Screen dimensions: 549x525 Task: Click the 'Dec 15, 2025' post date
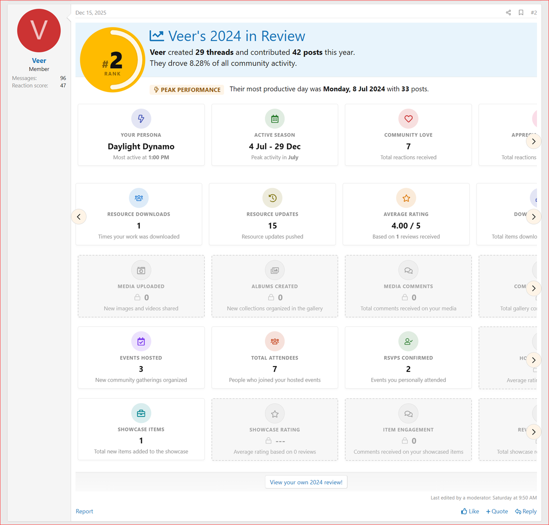(91, 12)
